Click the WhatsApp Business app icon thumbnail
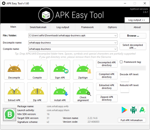Screen dimensions: 150x130 [10, 115]
